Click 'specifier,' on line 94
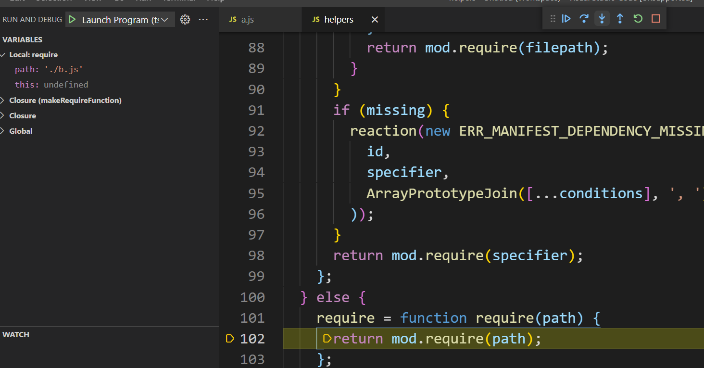 click(408, 173)
